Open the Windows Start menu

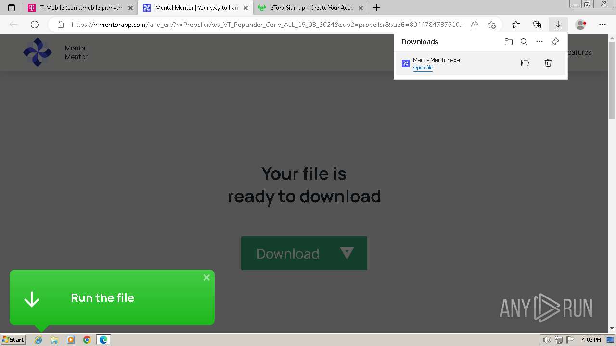(13, 340)
